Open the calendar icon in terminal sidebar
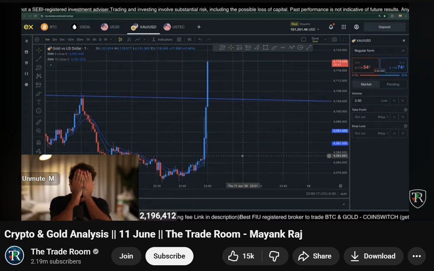The height and width of the screenshot is (271, 434). click(x=26, y=52)
